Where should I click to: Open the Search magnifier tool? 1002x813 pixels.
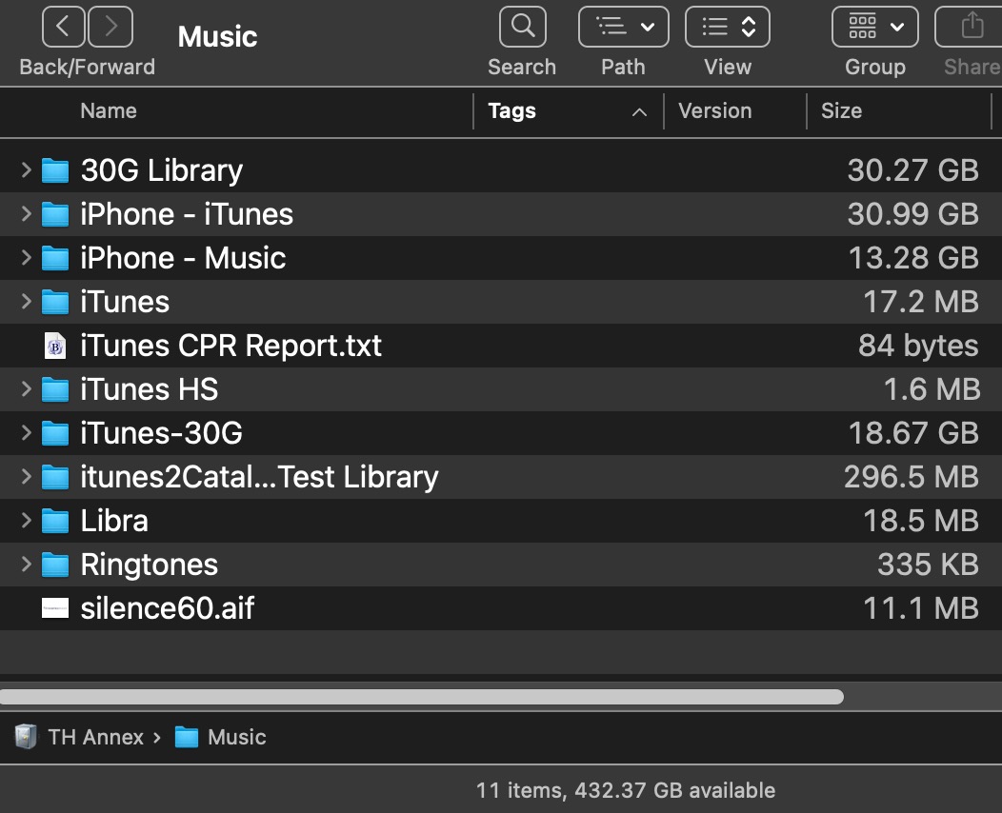click(x=523, y=27)
